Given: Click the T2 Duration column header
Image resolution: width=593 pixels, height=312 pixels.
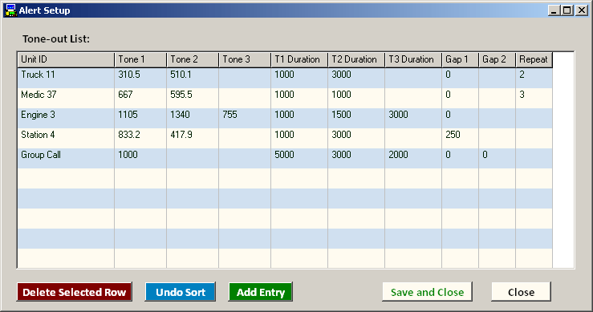Looking at the screenshot, I should pos(356,59).
